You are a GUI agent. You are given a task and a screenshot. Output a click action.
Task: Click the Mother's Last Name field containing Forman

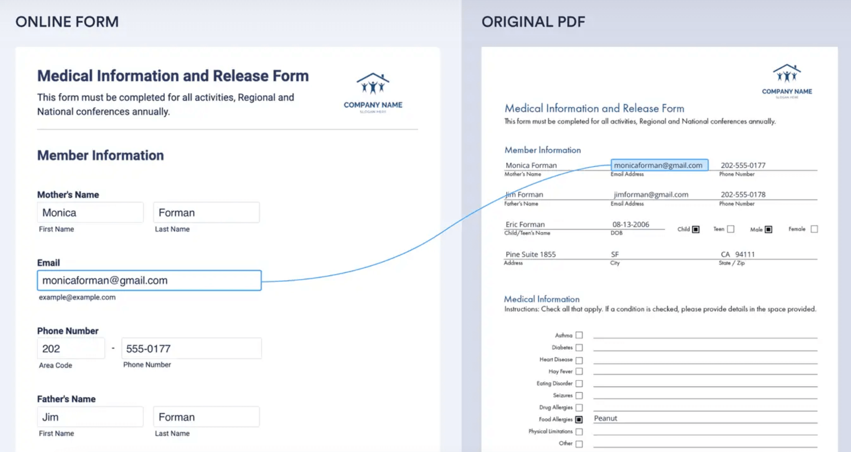(x=206, y=213)
